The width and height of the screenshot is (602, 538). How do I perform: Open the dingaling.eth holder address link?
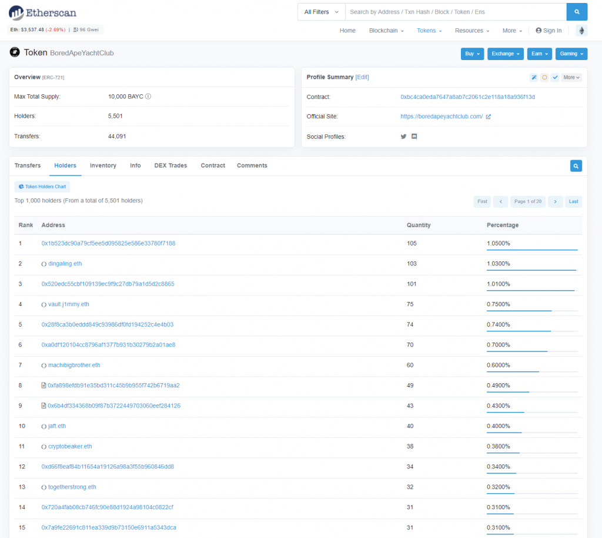pyautogui.click(x=65, y=264)
